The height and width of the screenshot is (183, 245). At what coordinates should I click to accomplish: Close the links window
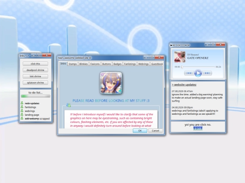[x=47, y=55]
